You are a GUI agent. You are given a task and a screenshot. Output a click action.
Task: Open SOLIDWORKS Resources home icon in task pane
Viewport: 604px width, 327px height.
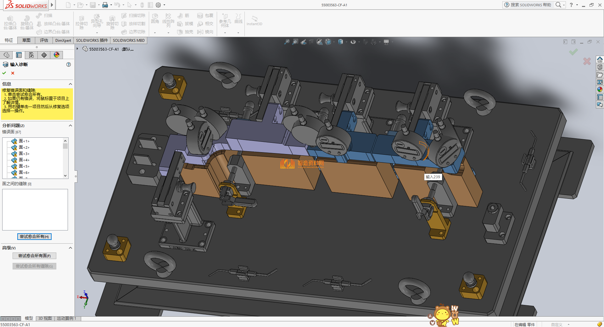600,60
